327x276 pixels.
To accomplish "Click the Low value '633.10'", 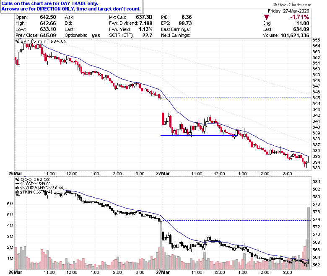I will click(48, 29).
